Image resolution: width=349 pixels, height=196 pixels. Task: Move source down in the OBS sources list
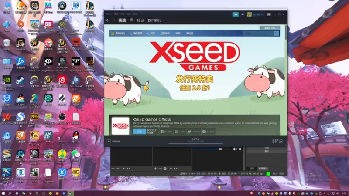click(176, 169)
